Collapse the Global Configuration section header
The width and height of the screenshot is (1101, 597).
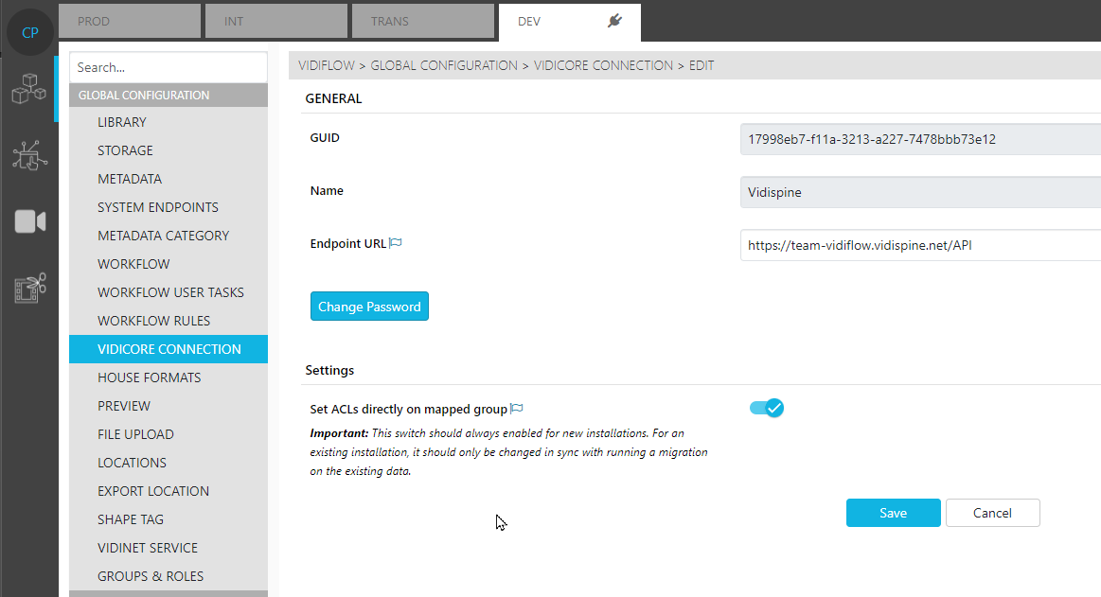coord(169,96)
